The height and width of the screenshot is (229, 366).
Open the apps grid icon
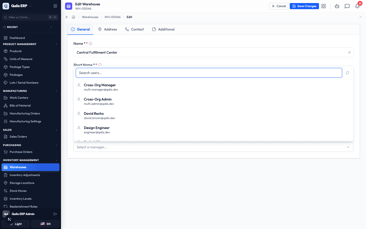click(324, 6)
